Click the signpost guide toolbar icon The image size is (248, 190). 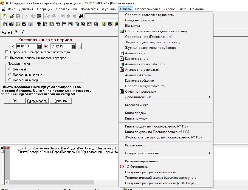coord(104,24)
